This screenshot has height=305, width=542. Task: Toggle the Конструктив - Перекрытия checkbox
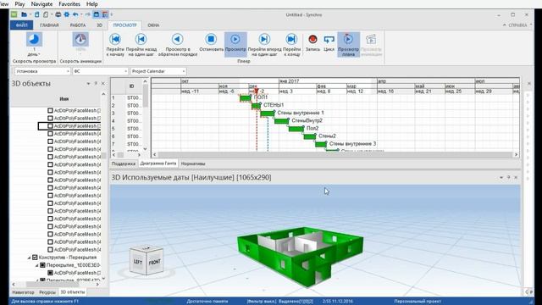(35, 258)
